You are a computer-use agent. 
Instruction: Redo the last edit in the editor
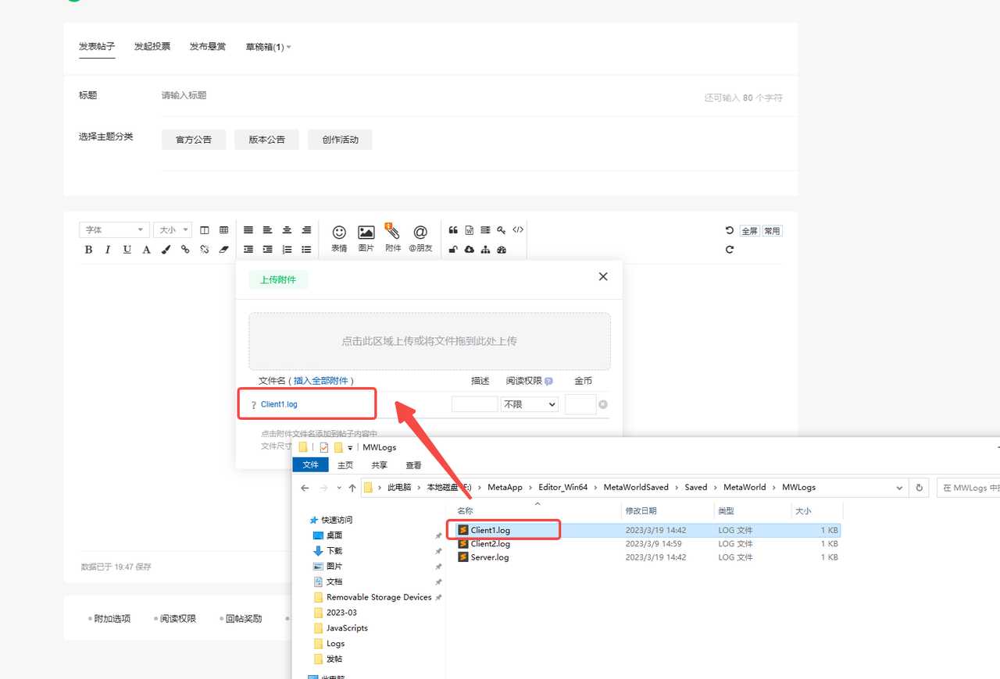pyautogui.click(x=730, y=250)
